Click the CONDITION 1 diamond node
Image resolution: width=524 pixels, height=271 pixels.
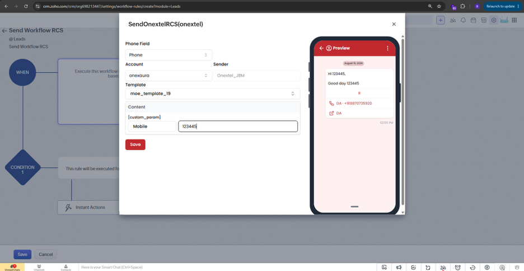[22, 167]
